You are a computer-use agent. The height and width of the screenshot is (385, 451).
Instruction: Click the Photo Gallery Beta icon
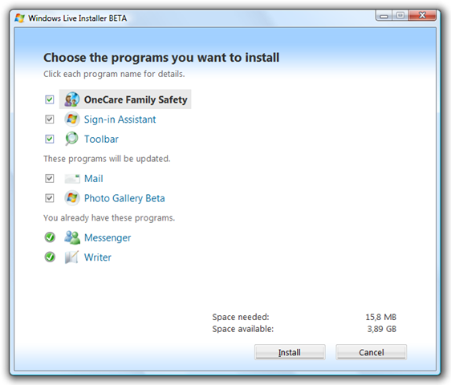pyautogui.click(x=72, y=198)
